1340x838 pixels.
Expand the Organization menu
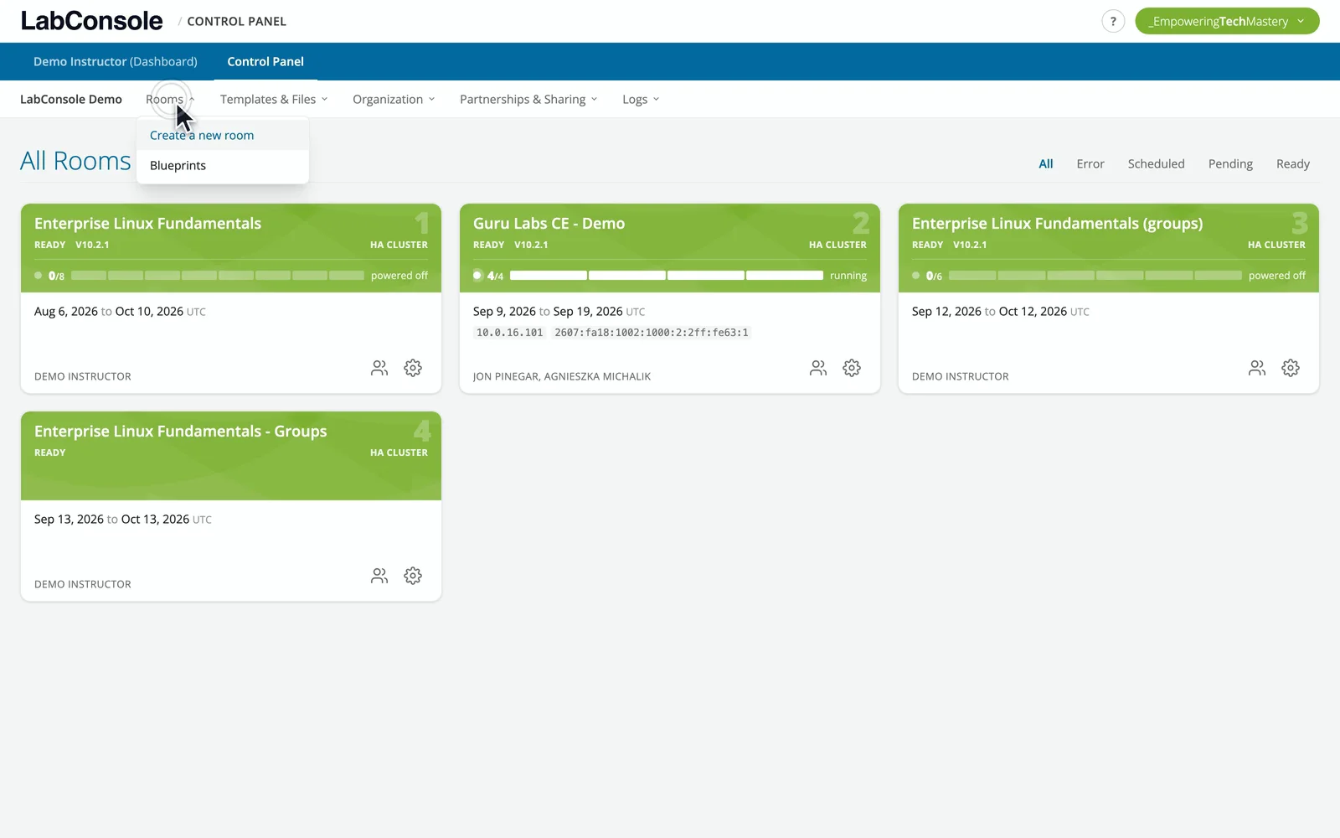394,99
